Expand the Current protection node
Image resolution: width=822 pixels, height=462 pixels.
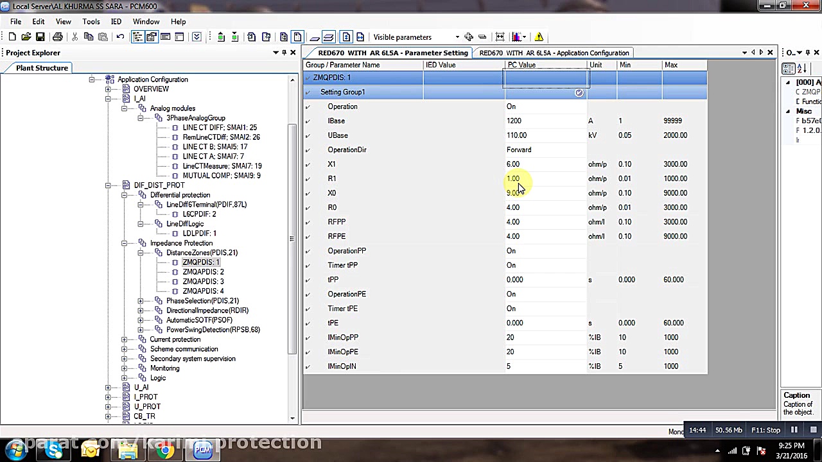click(x=124, y=339)
